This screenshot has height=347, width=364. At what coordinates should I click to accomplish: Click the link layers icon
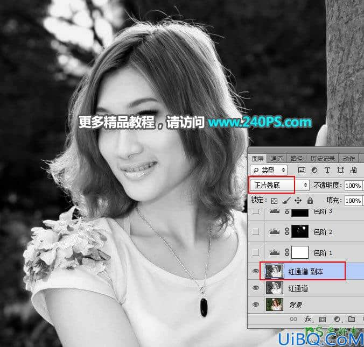[x=293, y=319]
